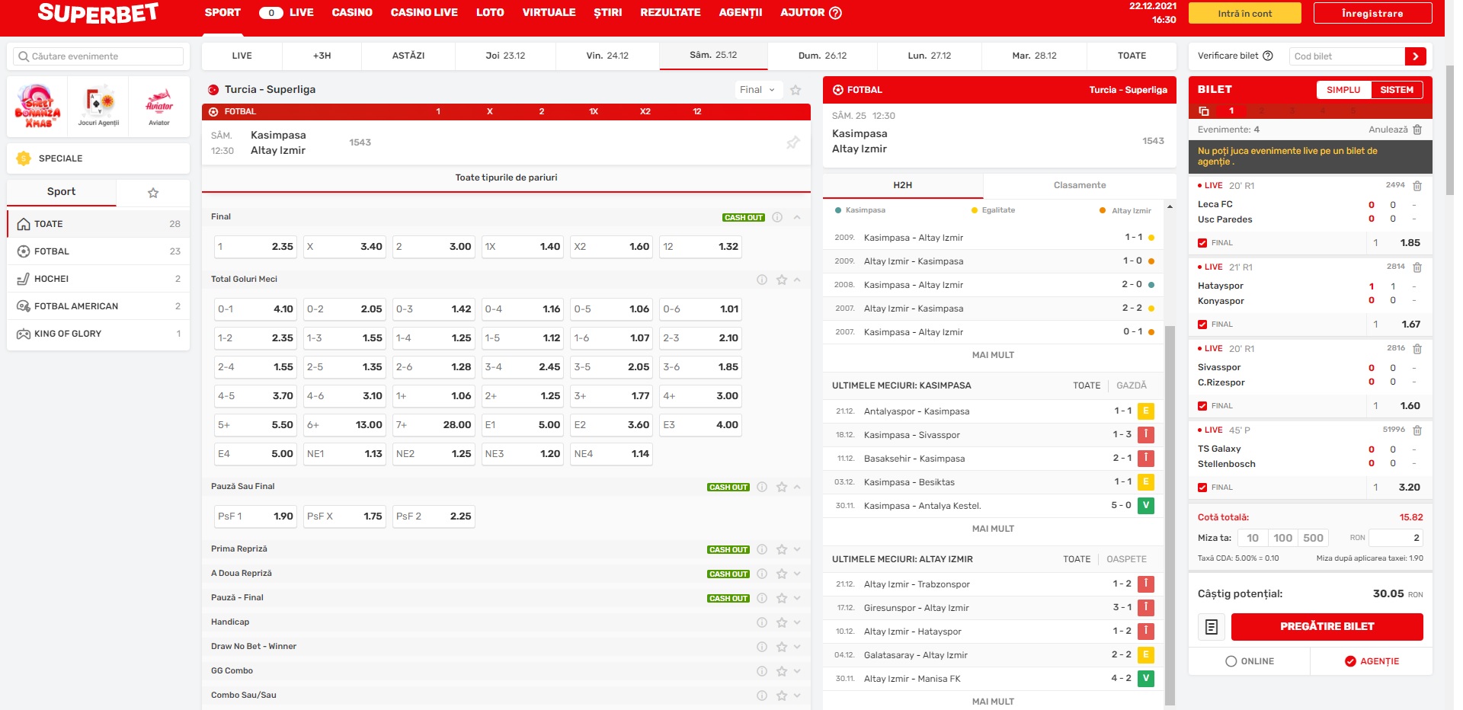The height and width of the screenshot is (710, 1463).
Task: Remove Sivasspor match from bet slip
Action: [1417, 349]
